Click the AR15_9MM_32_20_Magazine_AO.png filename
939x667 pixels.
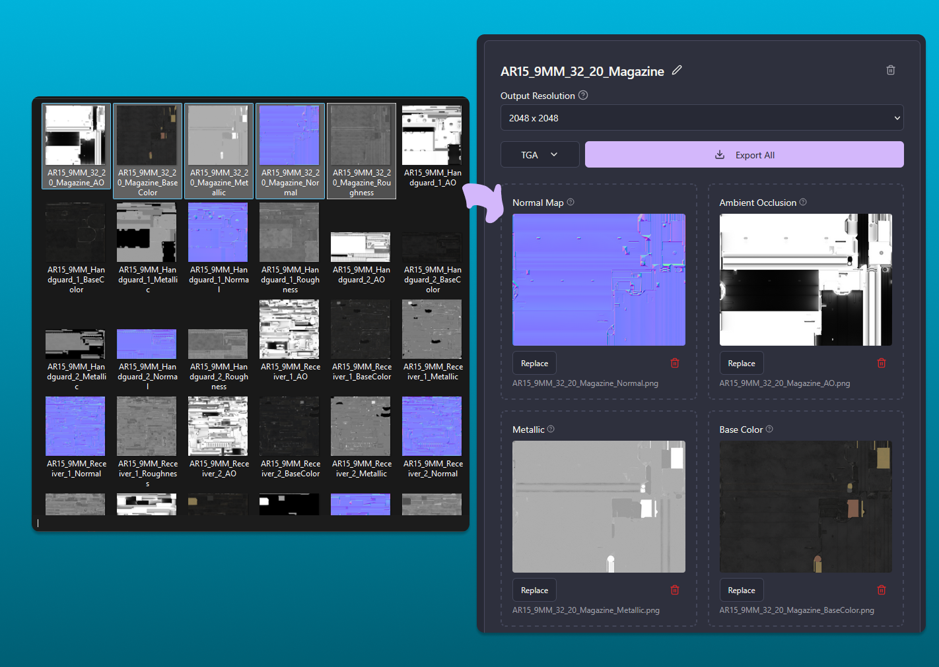coord(784,383)
